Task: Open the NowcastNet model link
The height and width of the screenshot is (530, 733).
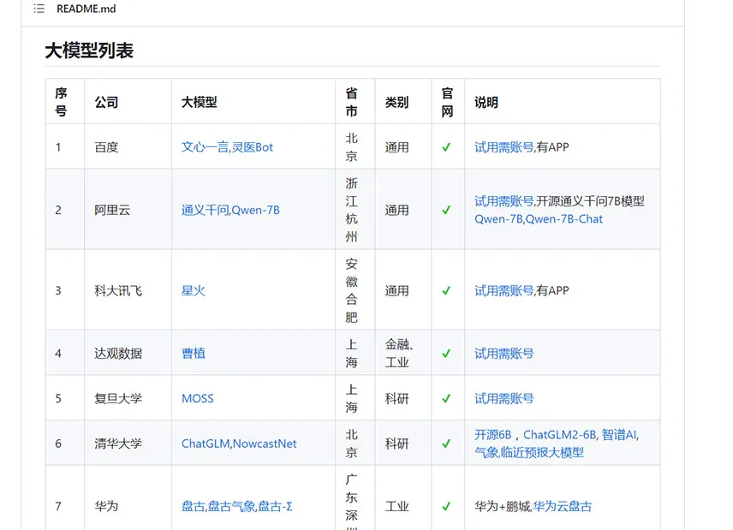Action: 265,444
